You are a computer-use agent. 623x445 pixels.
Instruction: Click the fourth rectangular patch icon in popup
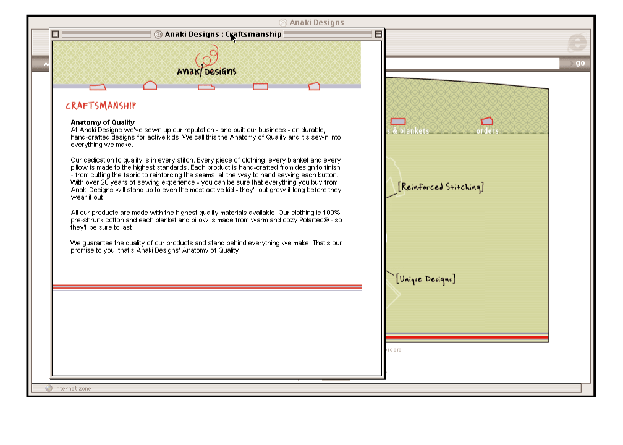coord(260,87)
